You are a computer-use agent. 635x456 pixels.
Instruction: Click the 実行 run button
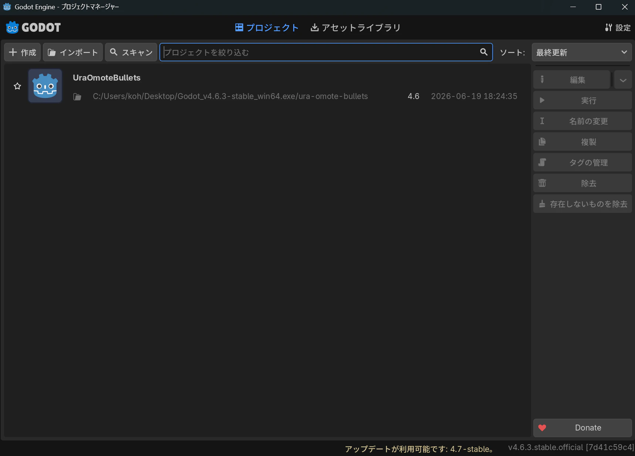coord(582,101)
